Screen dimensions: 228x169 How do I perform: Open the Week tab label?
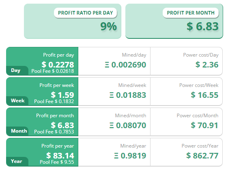click(x=17, y=101)
